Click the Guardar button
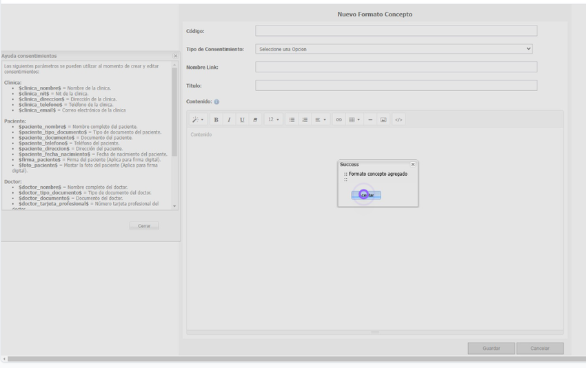 pyautogui.click(x=491, y=348)
